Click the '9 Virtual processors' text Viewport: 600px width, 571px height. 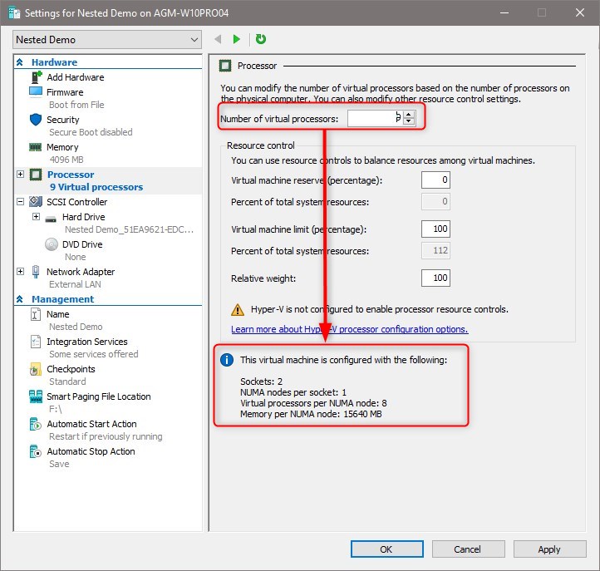point(96,187)
